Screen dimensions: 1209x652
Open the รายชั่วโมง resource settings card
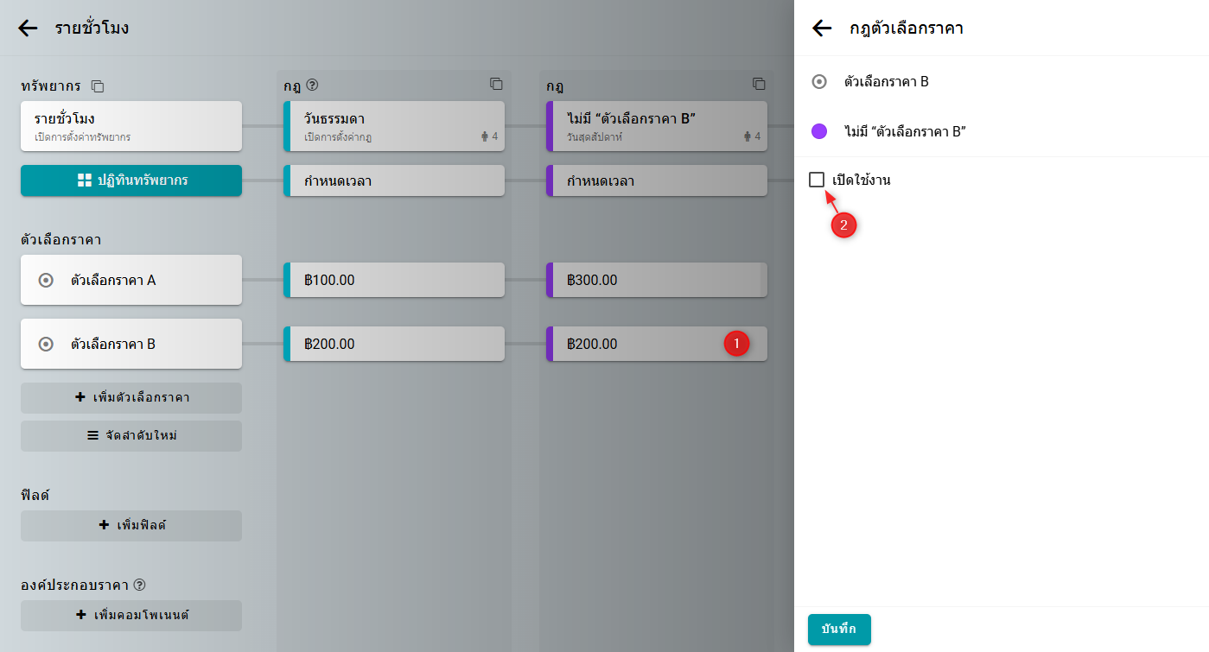[x=131, y=126]
